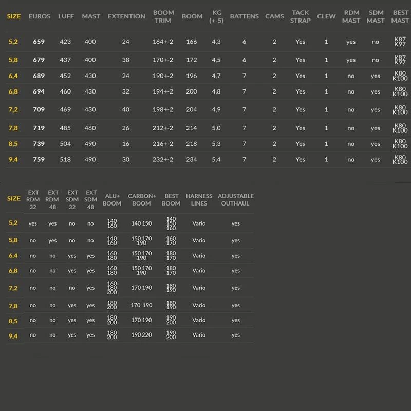This screenshot has width=411, height=411.
Task: Click the carbon boom value 190 220
Action: pos(141,335)
